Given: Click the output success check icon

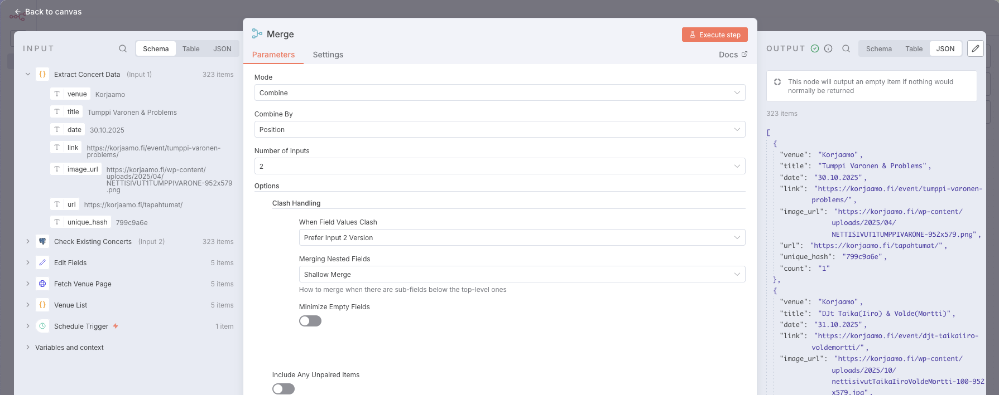Looking at the screenshot, I should pyautogui.click(x=815, y=48).
